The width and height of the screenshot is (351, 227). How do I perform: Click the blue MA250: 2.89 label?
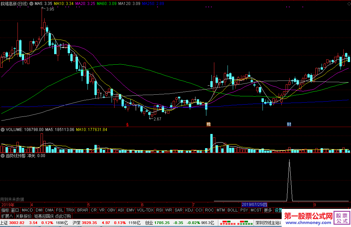pyautogui.click(x=153, y=4)
